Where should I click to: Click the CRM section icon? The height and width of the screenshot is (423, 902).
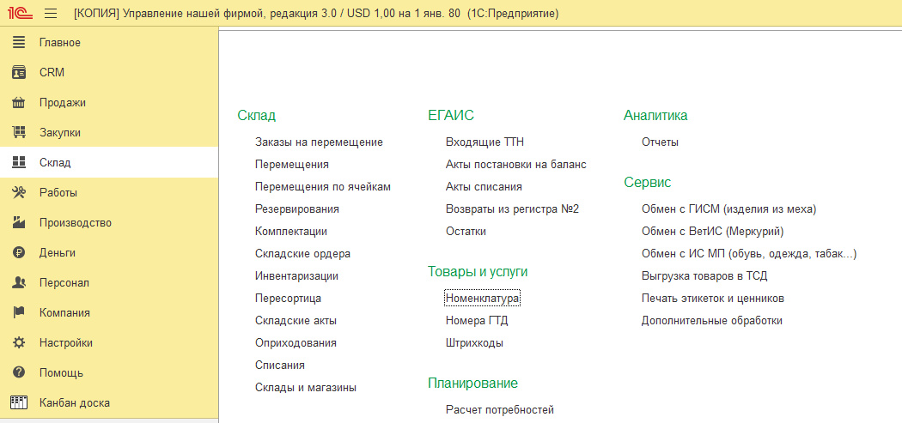19,72
